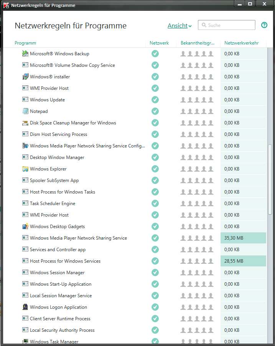Sort by the Netzwerk column header
Image resolution: width=275 pixels, height=346 pixels.
159,43
